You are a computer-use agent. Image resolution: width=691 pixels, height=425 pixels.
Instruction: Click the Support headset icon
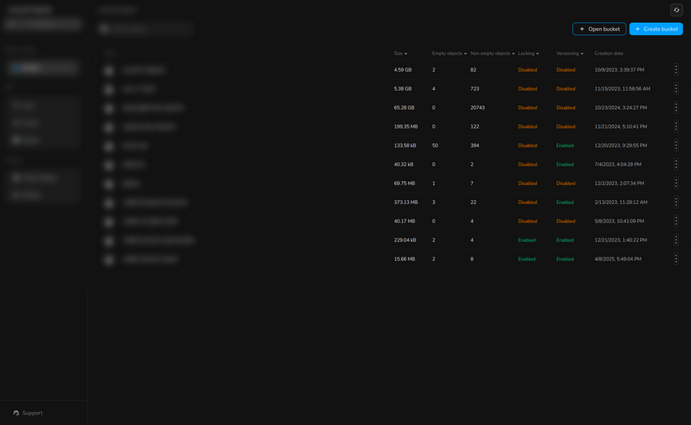coord(16,413)
